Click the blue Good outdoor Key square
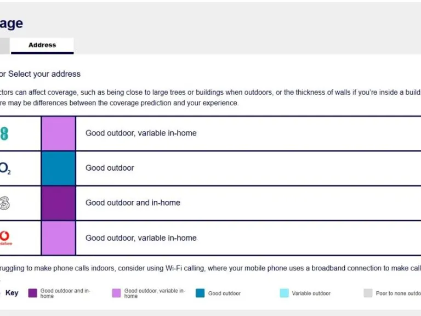The image size is (421, 316). tap(200, 293)
